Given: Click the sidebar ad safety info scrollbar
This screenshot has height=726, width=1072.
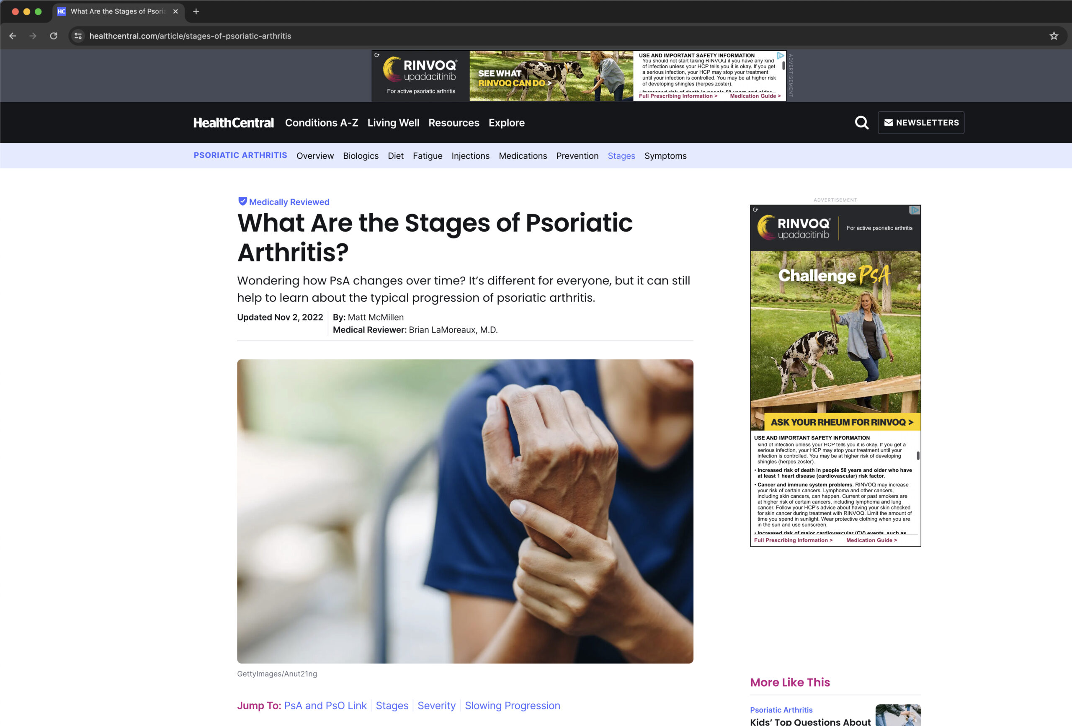Looking at the screenshot, I should 918,455.
